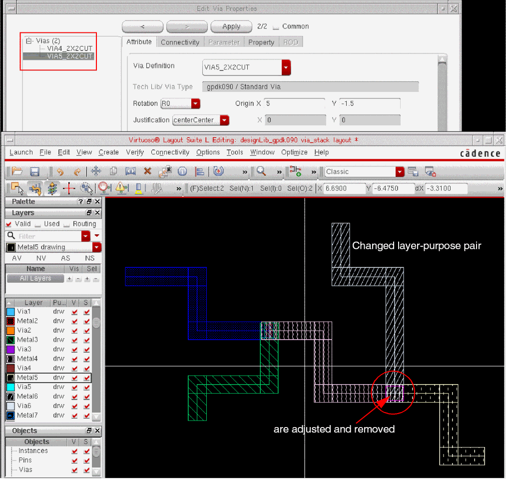
Task: Open the layer Filter dropdown arrow
Action: (86, 236)
